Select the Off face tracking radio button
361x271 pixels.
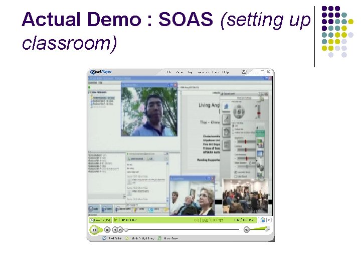pyautogui.click(x=233, y=126)
